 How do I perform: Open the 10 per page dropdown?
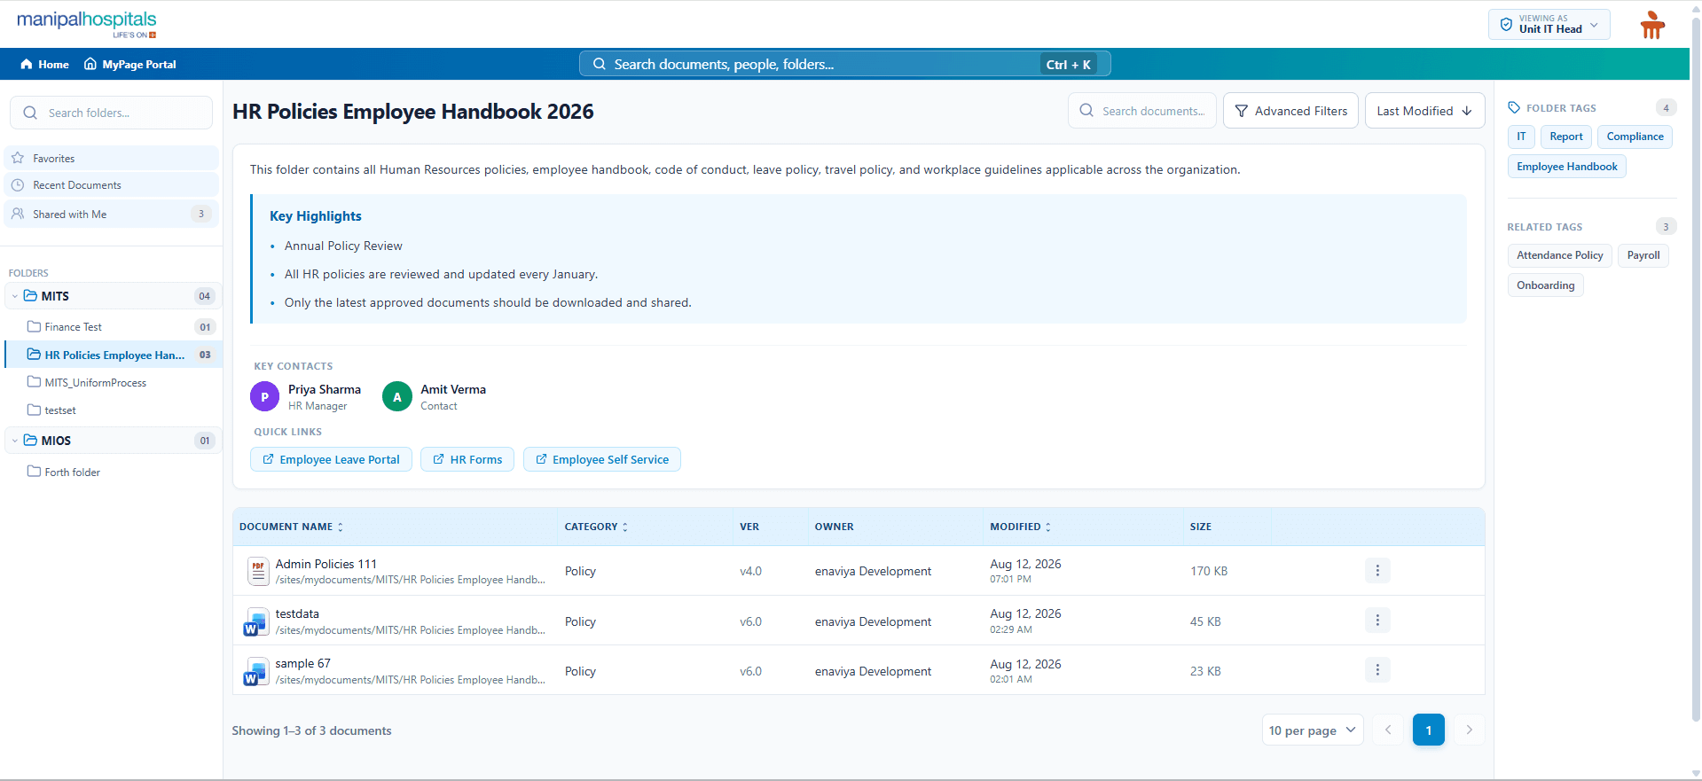(x=1313, y=730)
